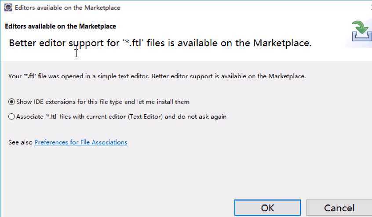Click the large 'Better editor support' banner message
Viewport: 372px width, 217px height.
(x=160, y=43)
